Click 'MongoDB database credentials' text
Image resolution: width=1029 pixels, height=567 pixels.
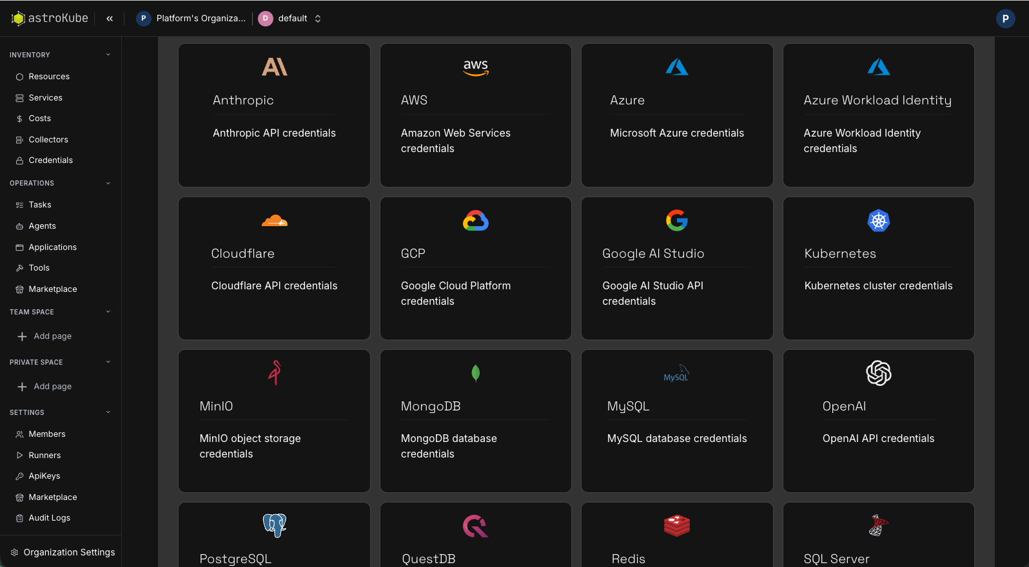pos(449,446)
